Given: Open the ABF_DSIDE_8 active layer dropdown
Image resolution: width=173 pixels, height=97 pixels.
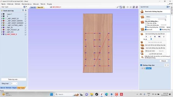Looking at the screenshot, I should pos(56,7).
